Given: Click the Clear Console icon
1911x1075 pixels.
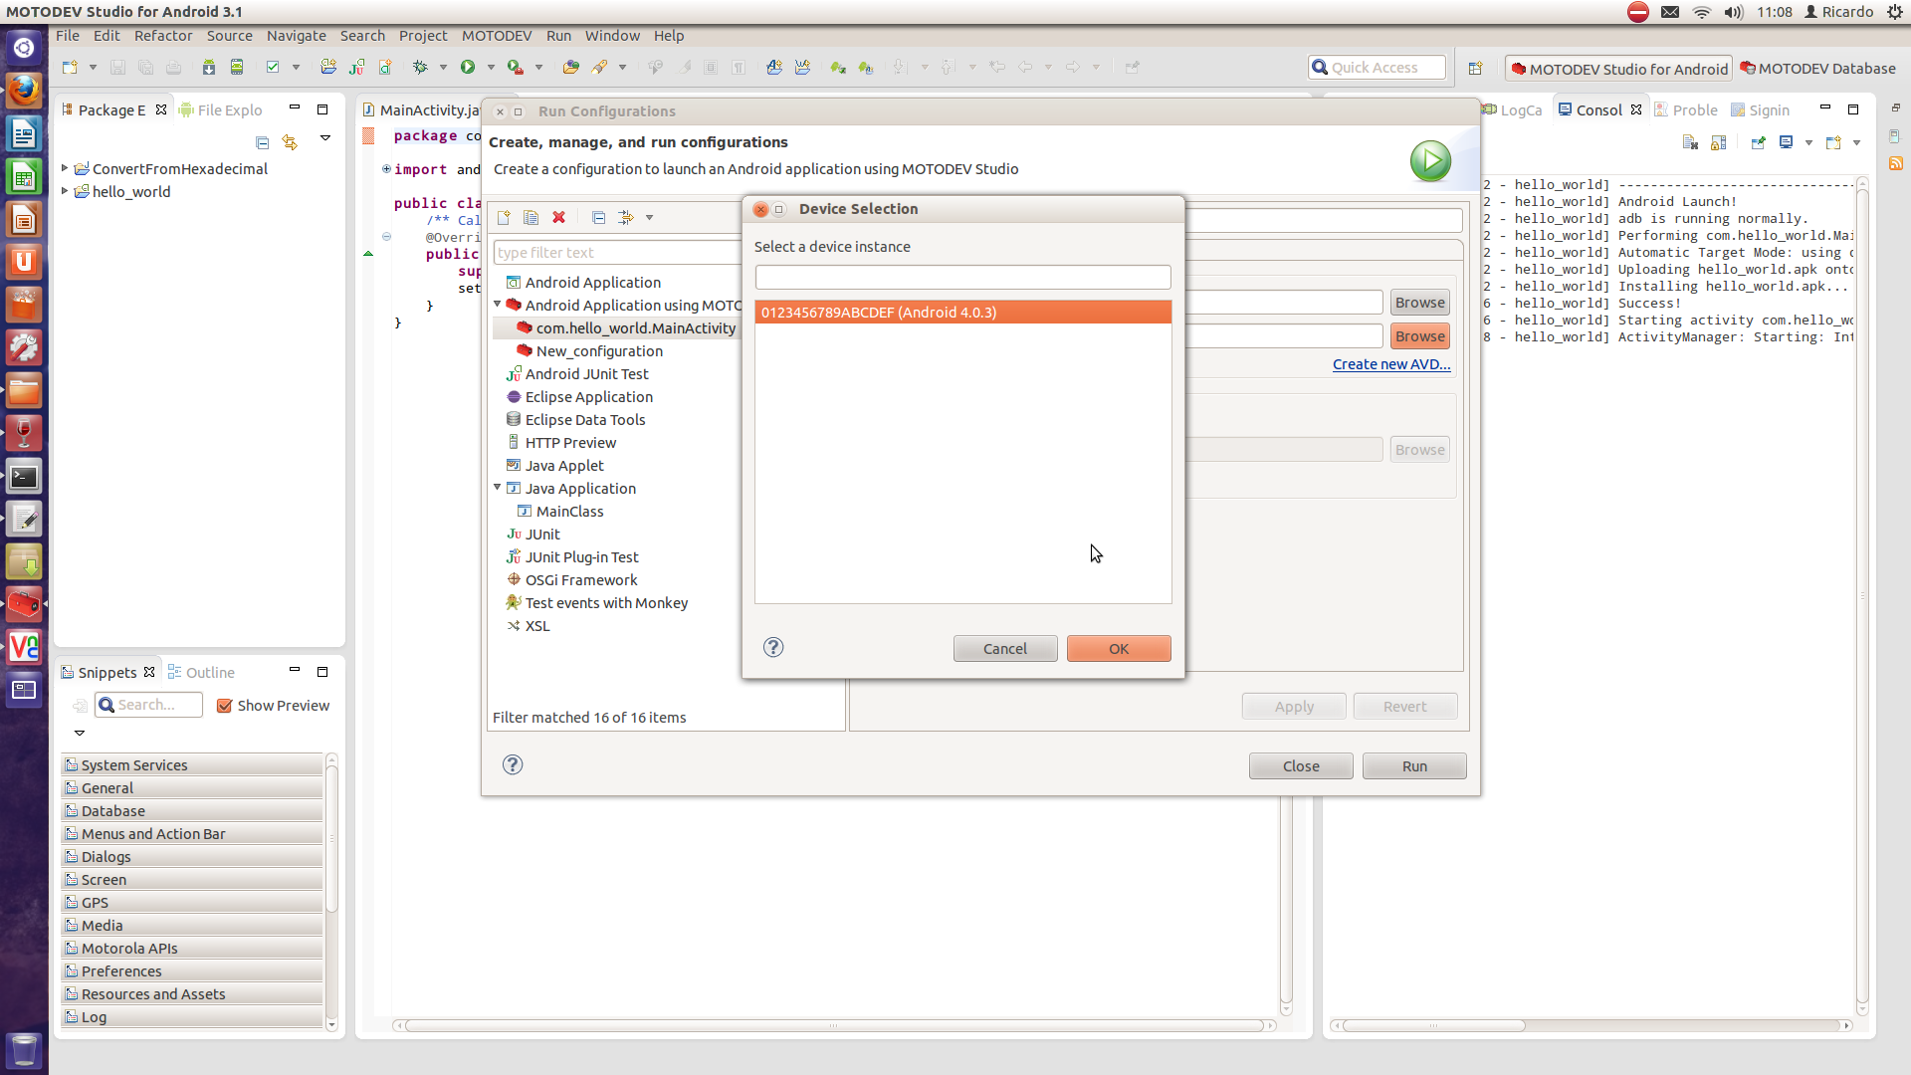Looking at the screenshot, I should click(1690, 142).
